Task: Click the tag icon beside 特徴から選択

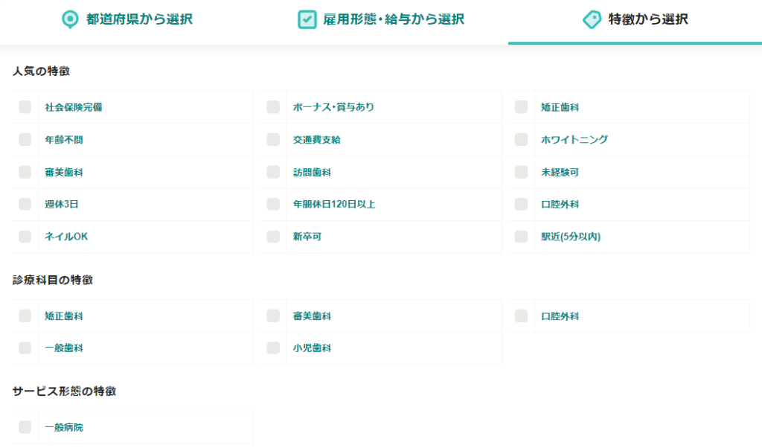Action: [x=592, y=19]
